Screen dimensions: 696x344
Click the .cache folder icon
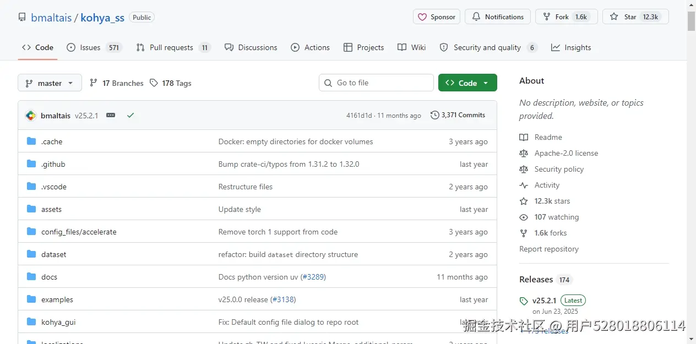click(x=31, y=141)
